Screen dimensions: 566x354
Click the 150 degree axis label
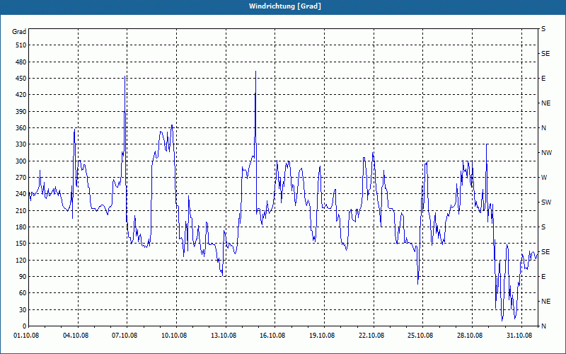pyautogui.click(x=21, y=244)
